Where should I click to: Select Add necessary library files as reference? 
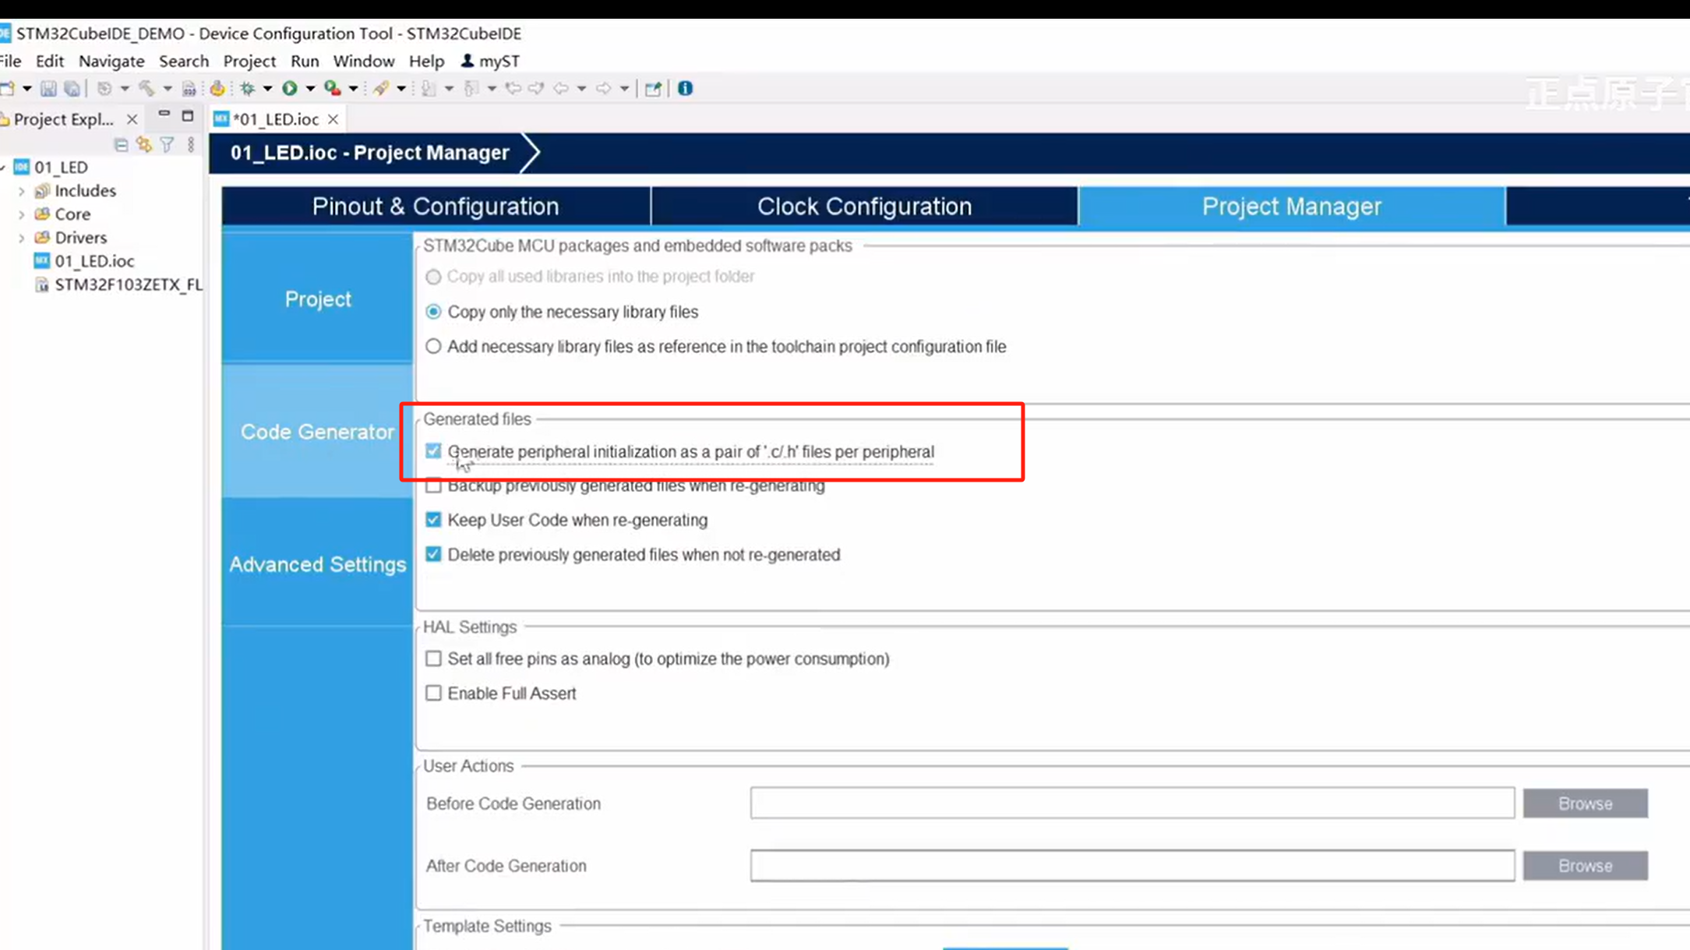(x=433, y=347)
